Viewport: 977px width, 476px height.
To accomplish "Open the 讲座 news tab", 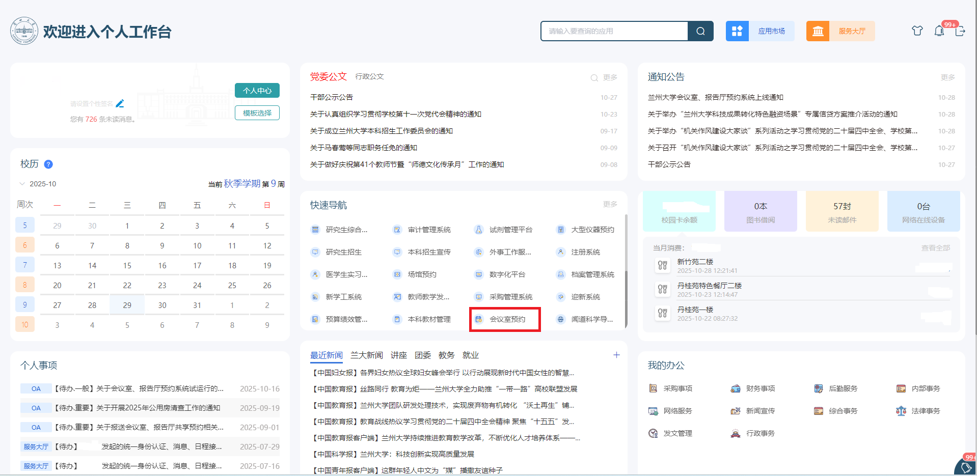I will coord(398,355).
